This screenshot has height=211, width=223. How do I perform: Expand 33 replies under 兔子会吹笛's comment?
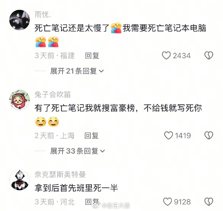click(78, 151)
